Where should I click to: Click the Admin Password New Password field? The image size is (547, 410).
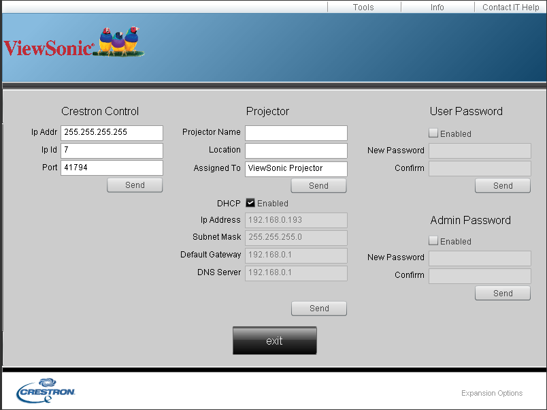480,258
